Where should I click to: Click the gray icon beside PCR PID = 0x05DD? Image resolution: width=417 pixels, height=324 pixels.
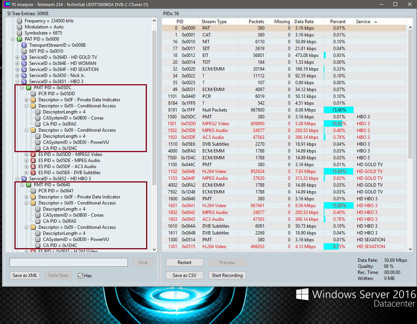(33, 94)
